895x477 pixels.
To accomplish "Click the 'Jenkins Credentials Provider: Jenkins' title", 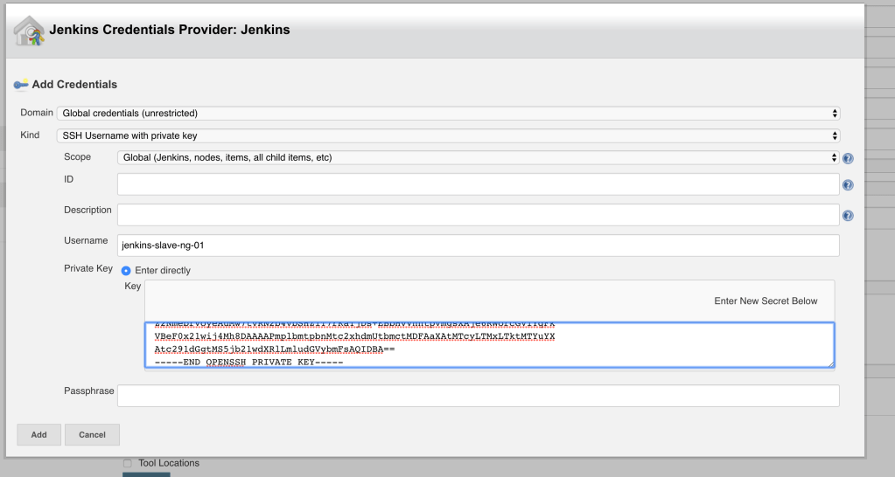I will coord(170,30).
